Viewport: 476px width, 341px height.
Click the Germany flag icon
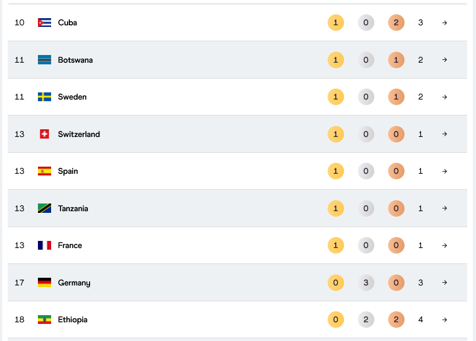[45, 283]
